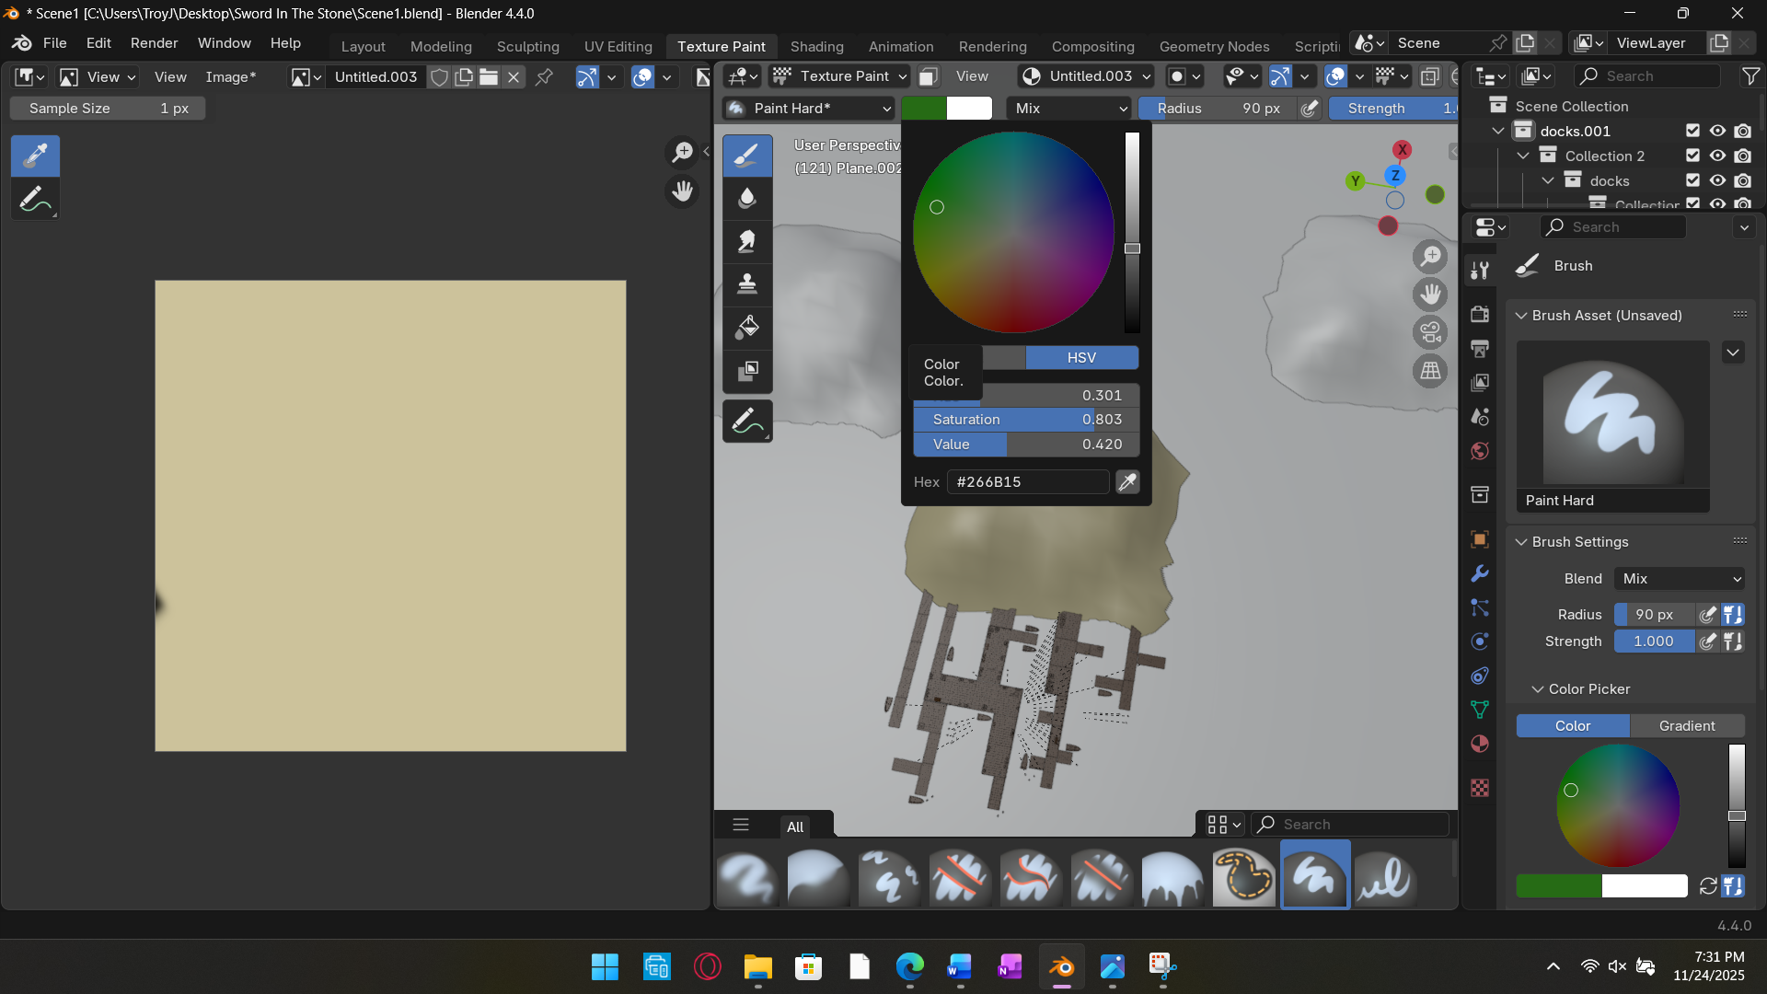The height and width of the screenshot is (994, 1767).
Task: Select the Smear tool in viewport toolbar
Action: 747,241
